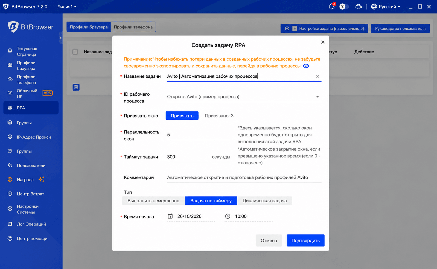Collapse the sidebar with the arrow handle

[x=60, y=38]
